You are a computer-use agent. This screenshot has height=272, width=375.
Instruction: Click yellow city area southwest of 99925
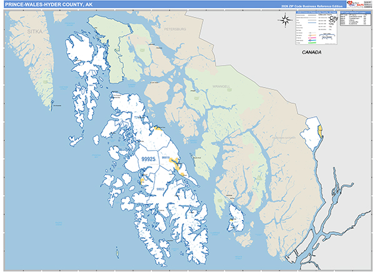pyautogui.click(x=142, y=181)
